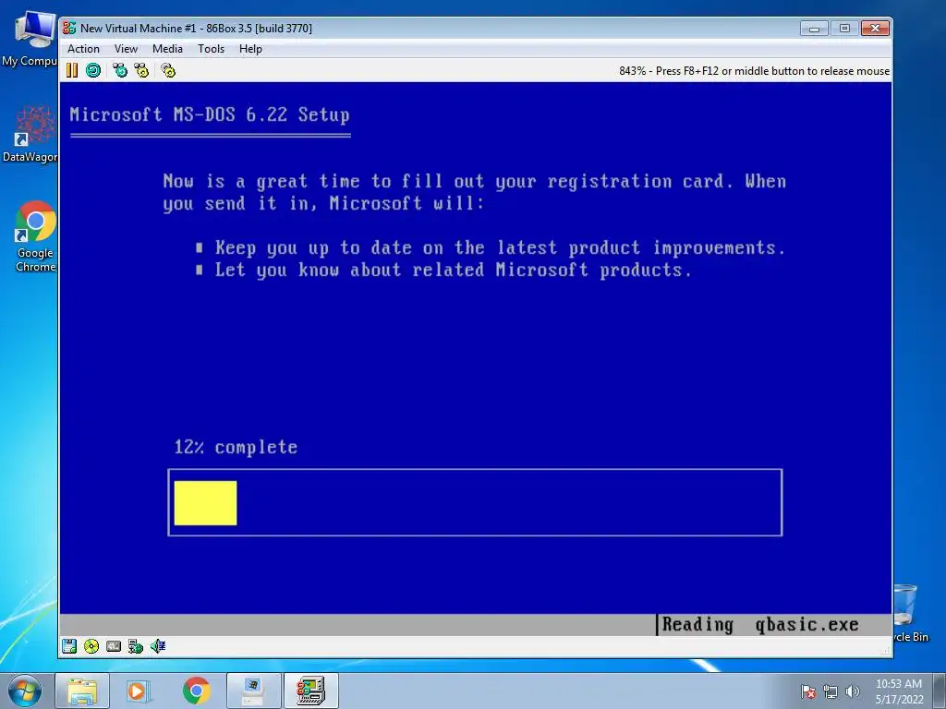Click the yellow setup progress bar

coord(206,503)
